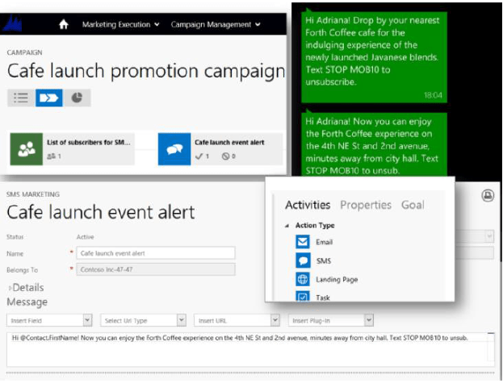Viewport: 503px width, 383px height.
Task: Switch to the Activities tab
Action: (x=308, y=205)
